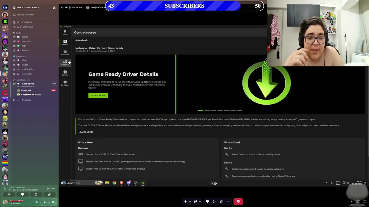
Task: Collapse the Info channel category
Action: [19, 33]
